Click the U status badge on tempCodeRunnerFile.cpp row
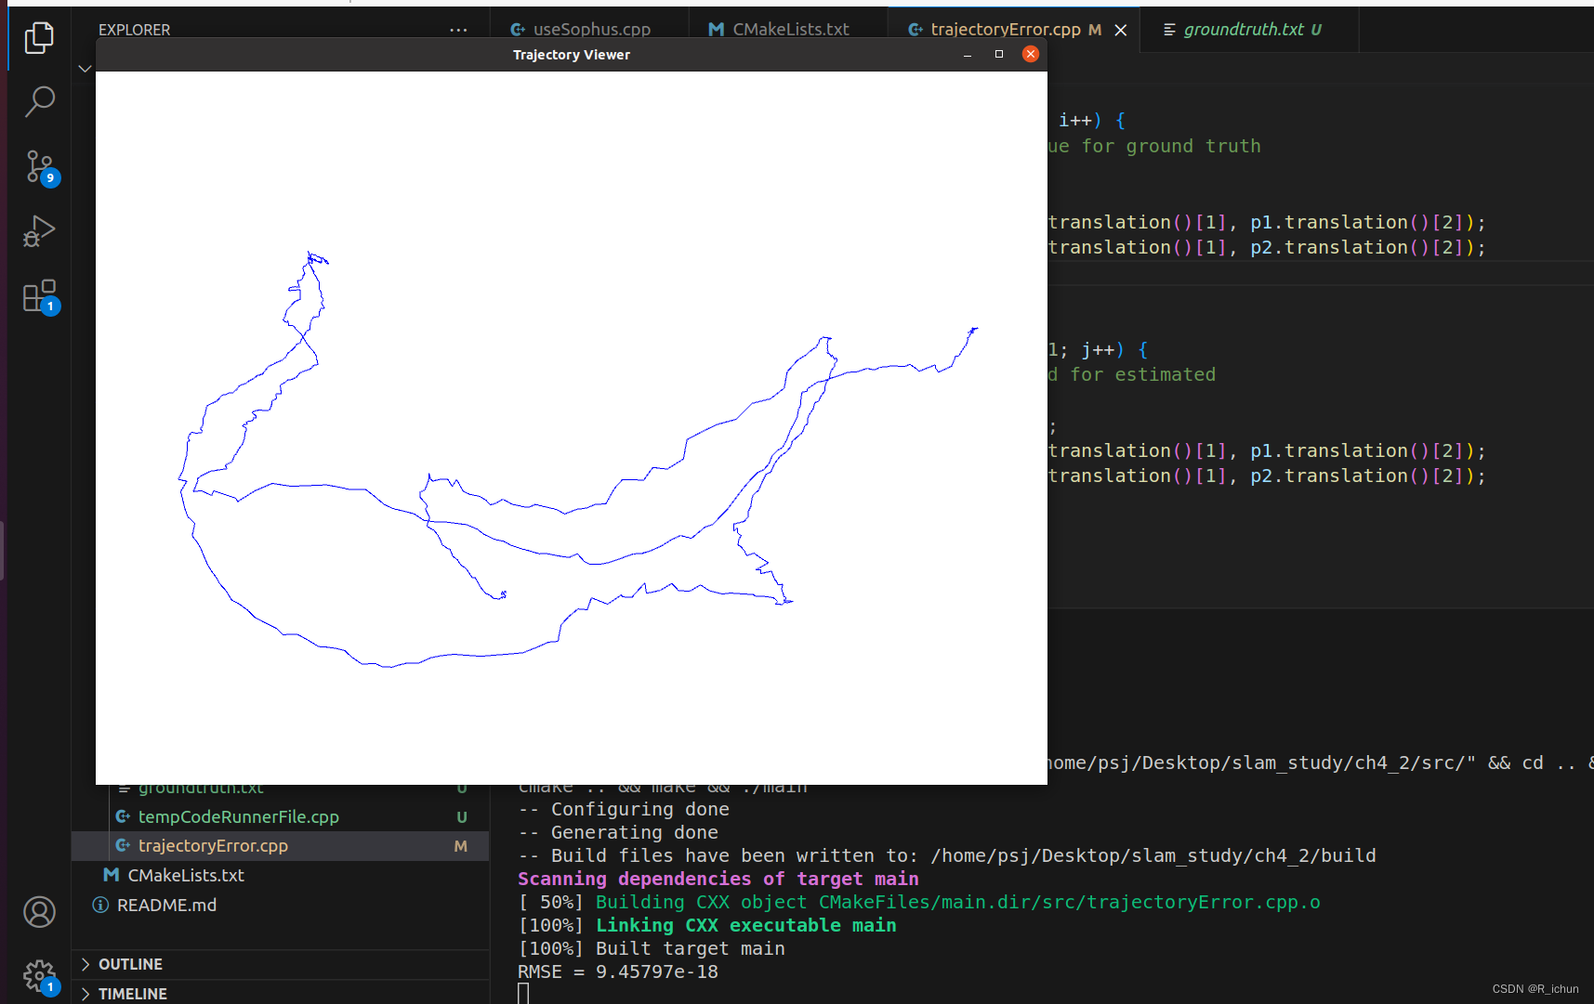 (461, 817)
